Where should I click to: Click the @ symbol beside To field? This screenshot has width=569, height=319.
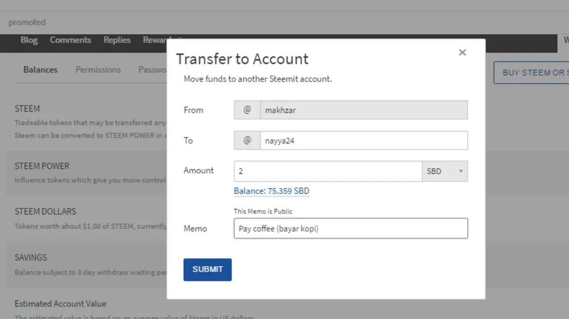(247, 140)
